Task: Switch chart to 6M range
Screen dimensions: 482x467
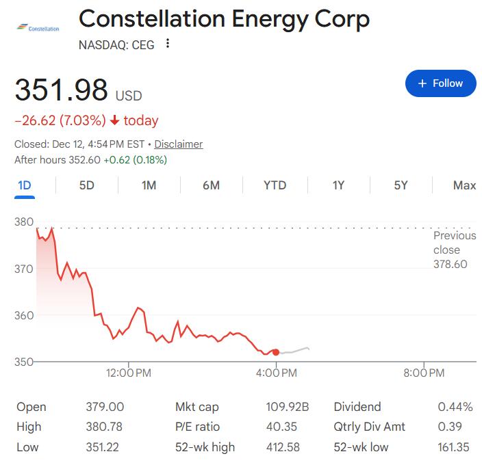Action: pos(211,185)
